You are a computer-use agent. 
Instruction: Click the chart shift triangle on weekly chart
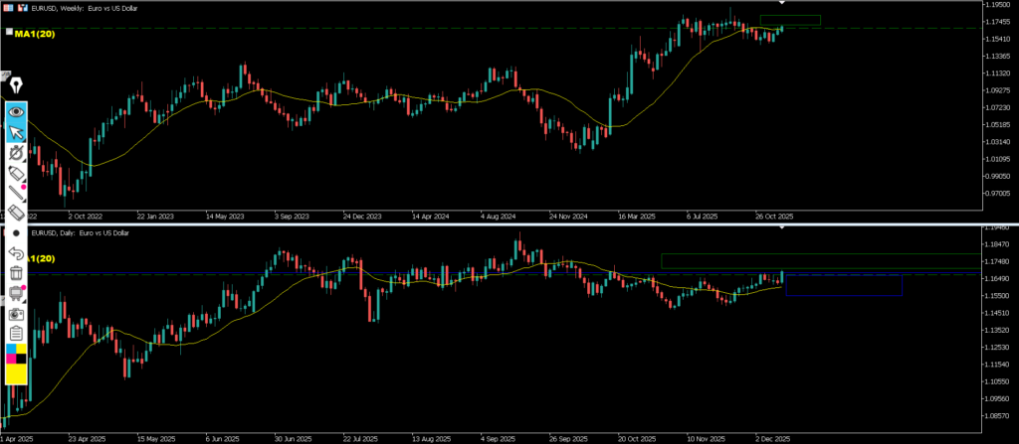(781, 4)
